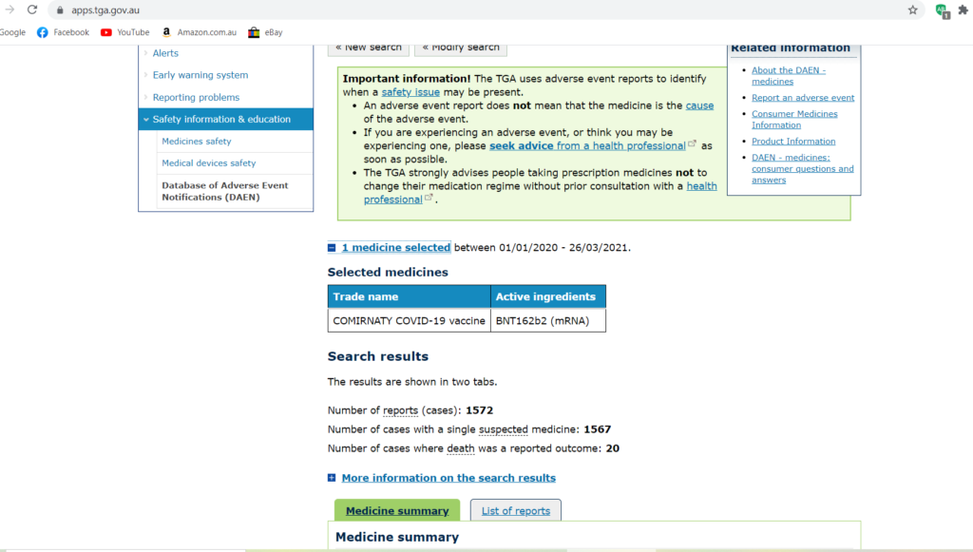Image resolution: width=973 pixels, height=552 pixels.
Task: Open the Extensions puzzle piece icon
Action: tap(963, 10)
